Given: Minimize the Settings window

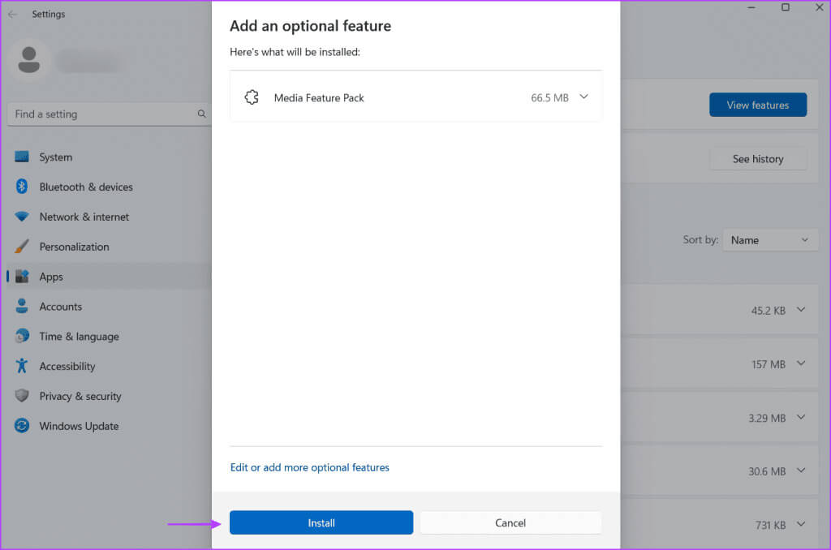Looking at the screenshot, I should coord(751,7).
